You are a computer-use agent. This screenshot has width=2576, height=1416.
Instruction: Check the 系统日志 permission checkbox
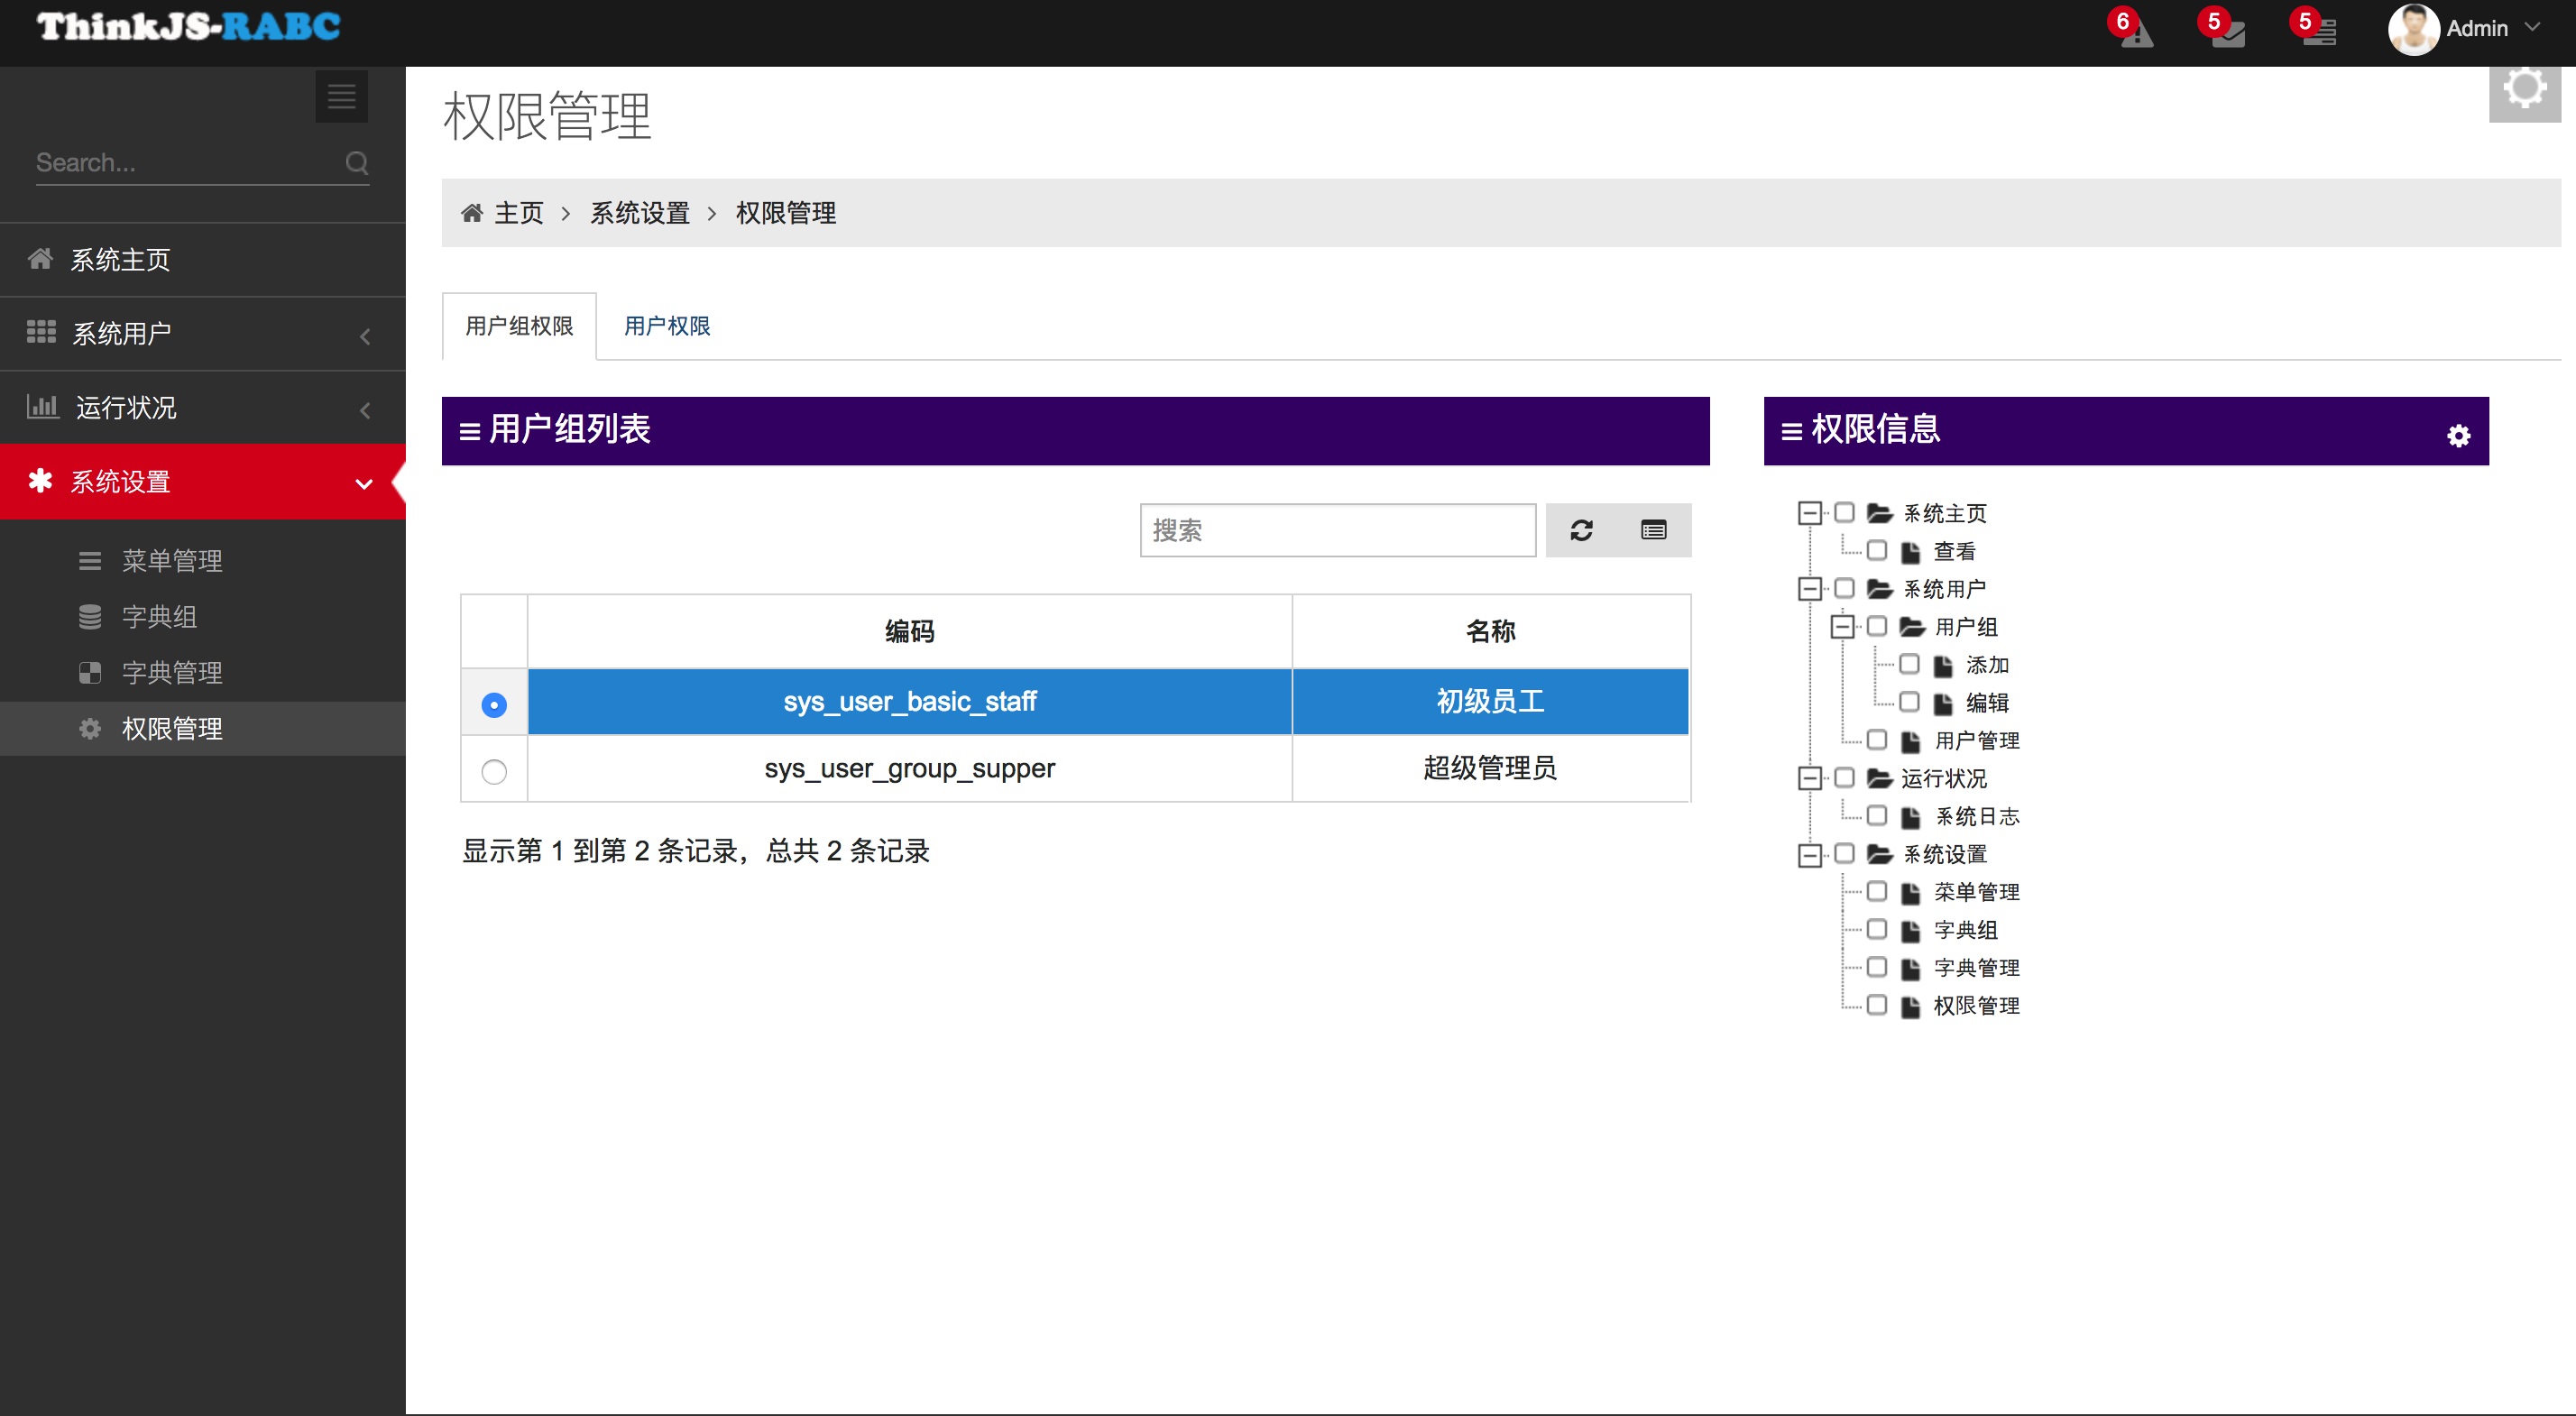click(x=1877, y=816)
